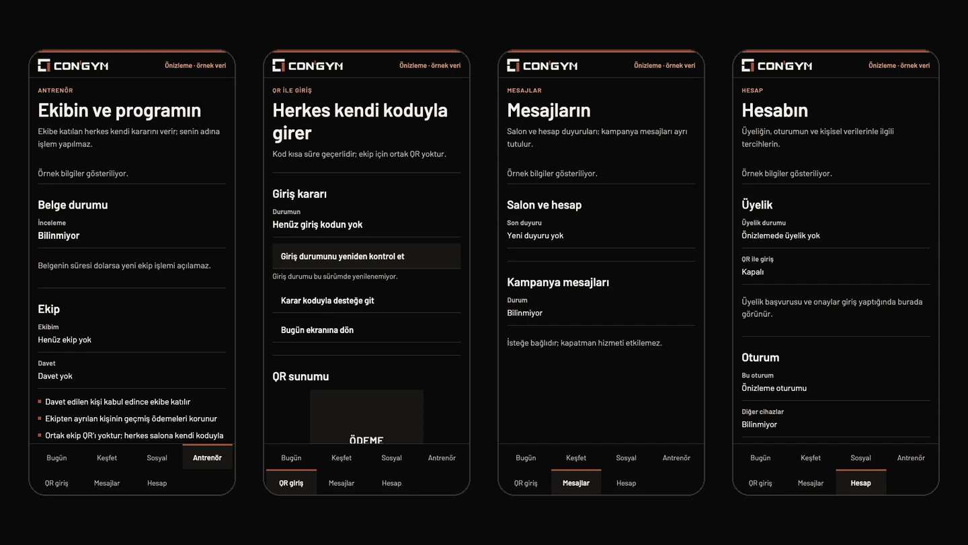Open Keşfet tab in the first phone
968x545 pixels.
[x=107, y=458]
